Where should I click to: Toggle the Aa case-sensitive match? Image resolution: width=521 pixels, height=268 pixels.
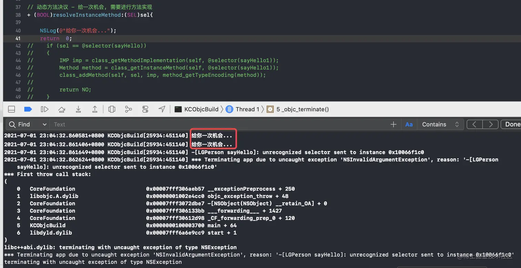pyautogui.click(x=409, y=124)
